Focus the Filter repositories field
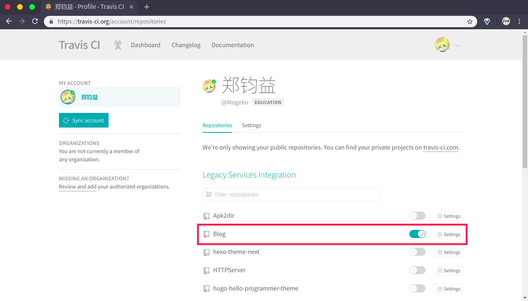Viewport: 528px width, 301px height. coord(292,194)
